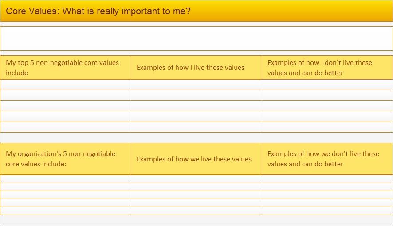Click the large blank text box below the title
The height and width of the screenshot is (226, 393).
tap(196, 38)
